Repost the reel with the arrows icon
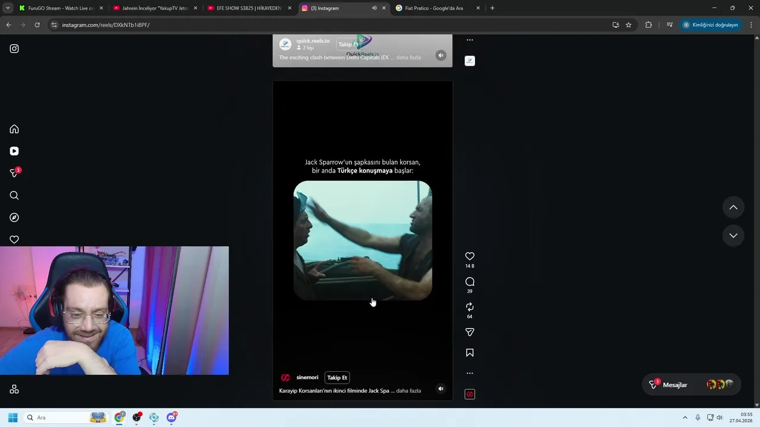This screenshot has height=427, width=760. point(470,307)
